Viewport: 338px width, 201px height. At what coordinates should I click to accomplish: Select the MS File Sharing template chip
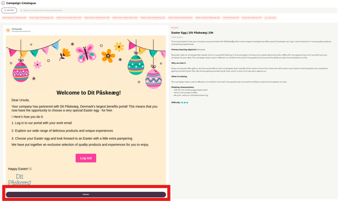pyautogui.click(x=231, y=18)
